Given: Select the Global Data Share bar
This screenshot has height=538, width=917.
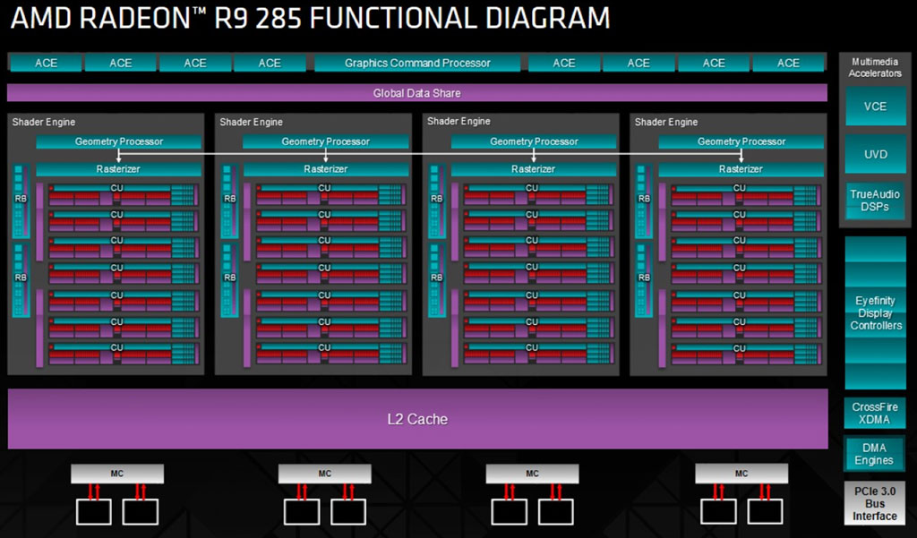Looking at the screenshot, I should pos(417,93).
